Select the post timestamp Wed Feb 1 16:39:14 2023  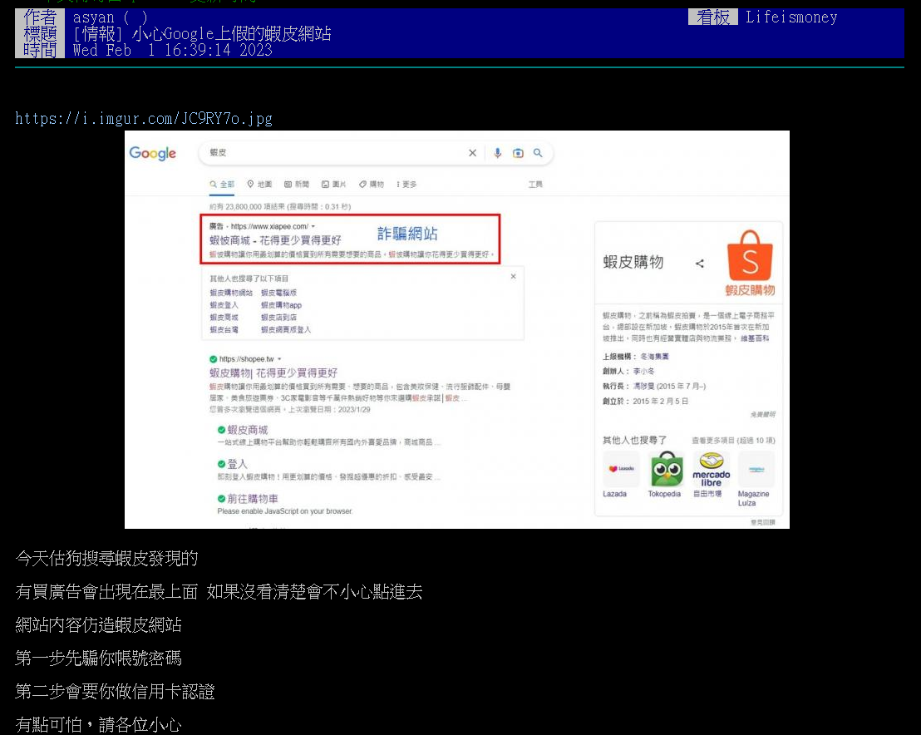[x=173, y=50]
